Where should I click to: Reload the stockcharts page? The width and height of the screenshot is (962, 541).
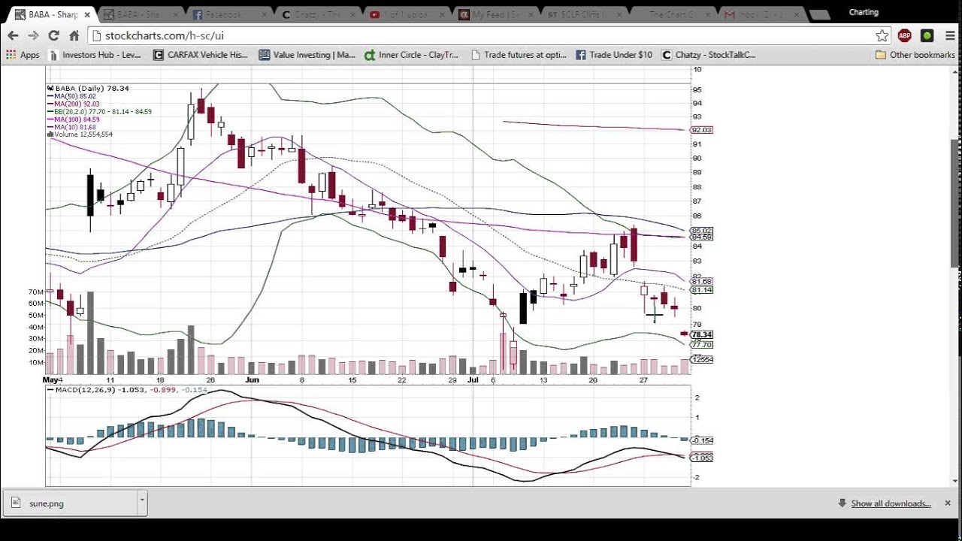coord(53,35)
